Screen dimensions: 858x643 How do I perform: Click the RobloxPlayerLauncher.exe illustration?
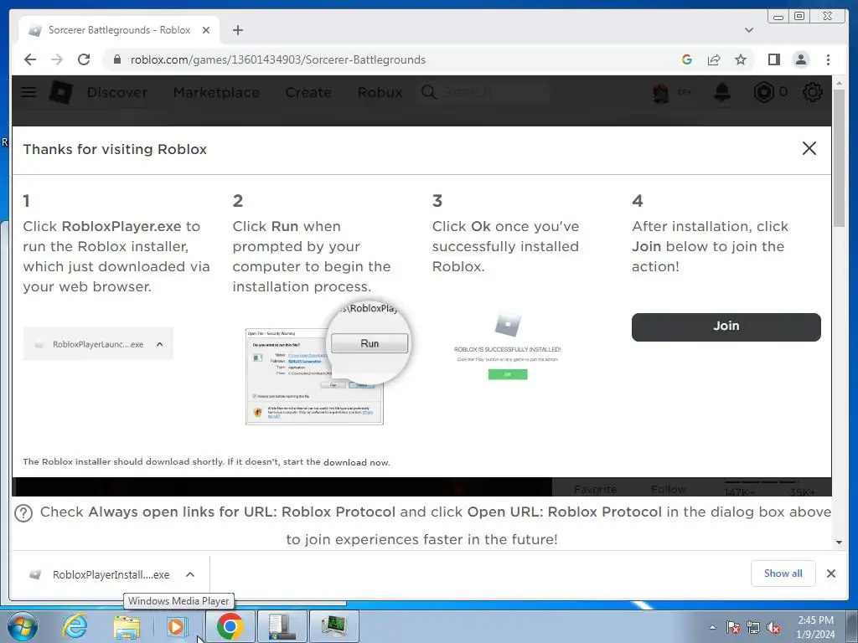[98, 344]
